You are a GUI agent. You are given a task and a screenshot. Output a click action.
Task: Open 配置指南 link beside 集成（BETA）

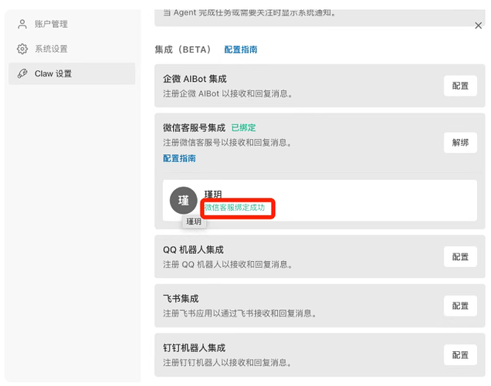241,49
